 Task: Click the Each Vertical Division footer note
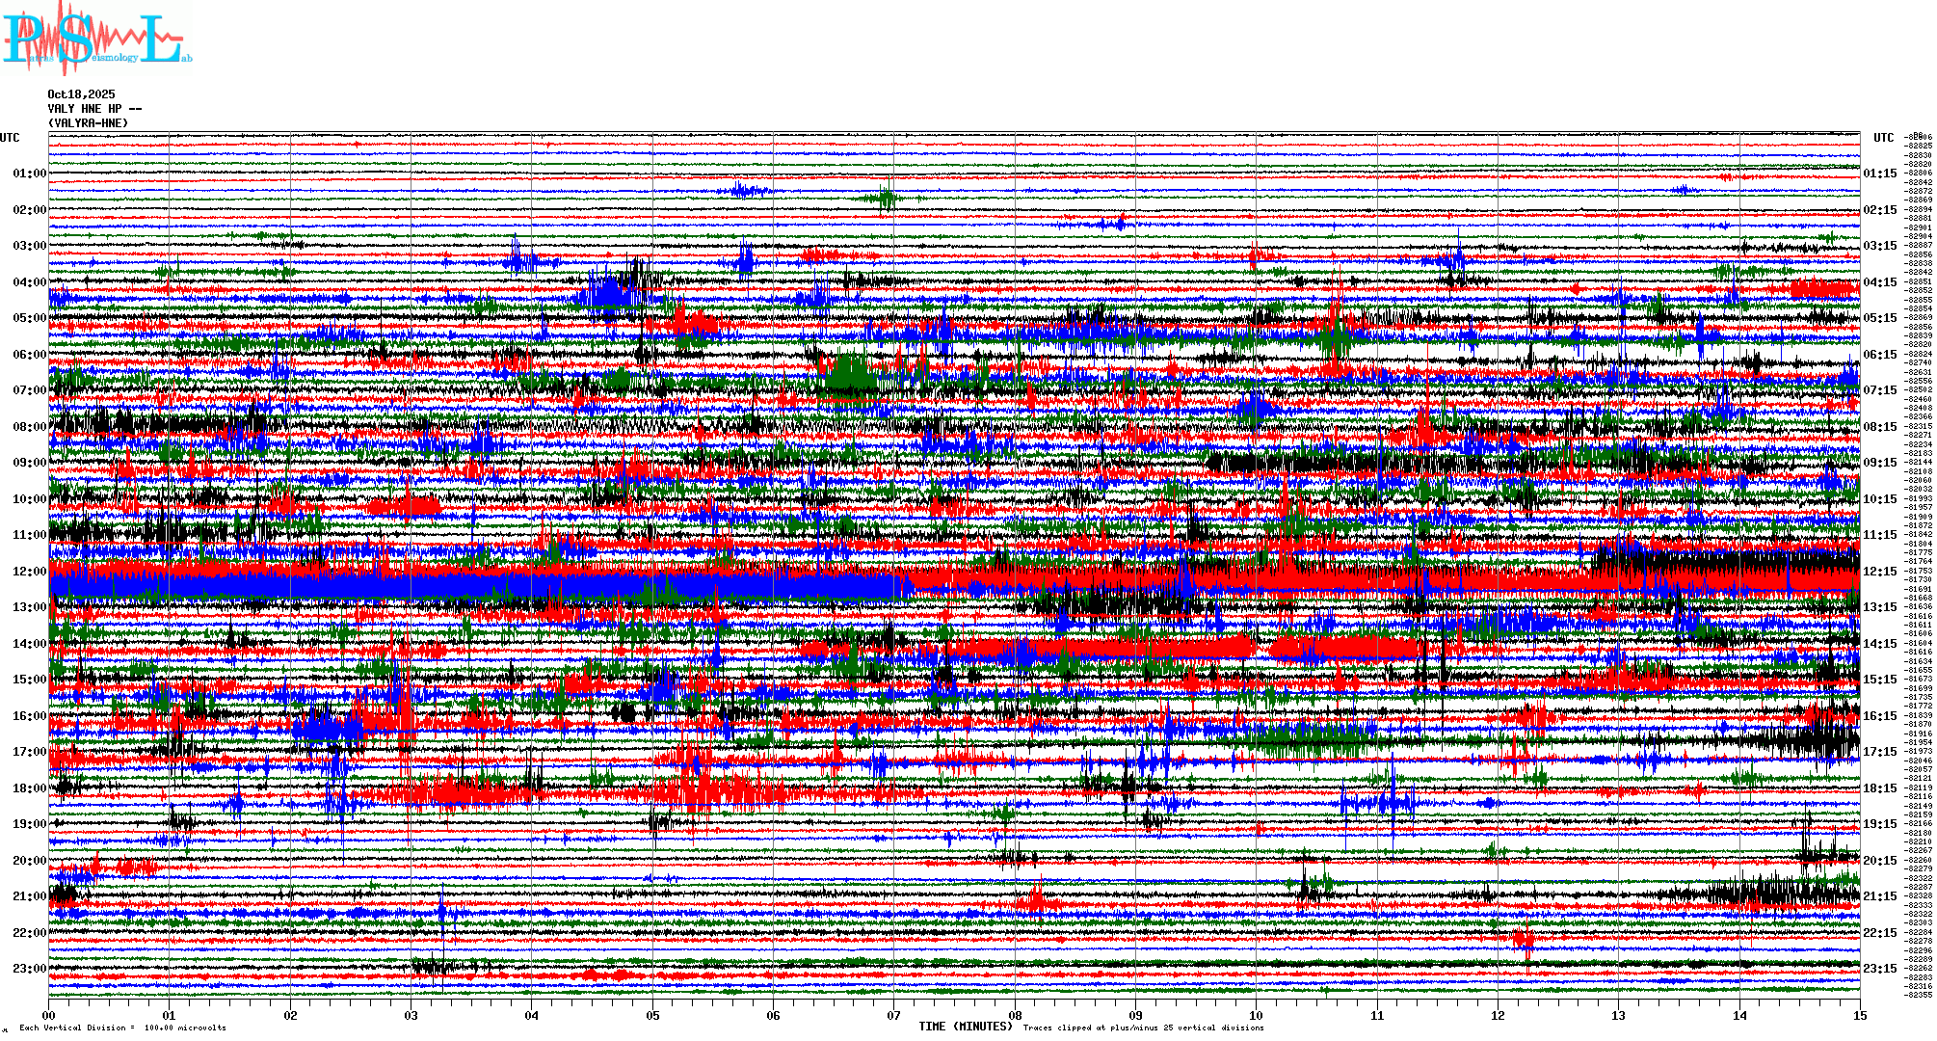coord(122,1028)
